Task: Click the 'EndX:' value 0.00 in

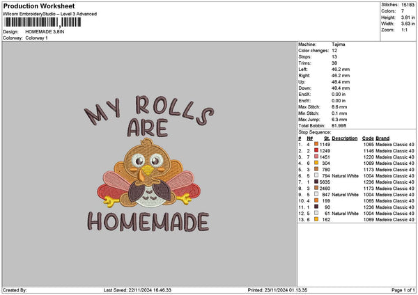Action: 339,95
